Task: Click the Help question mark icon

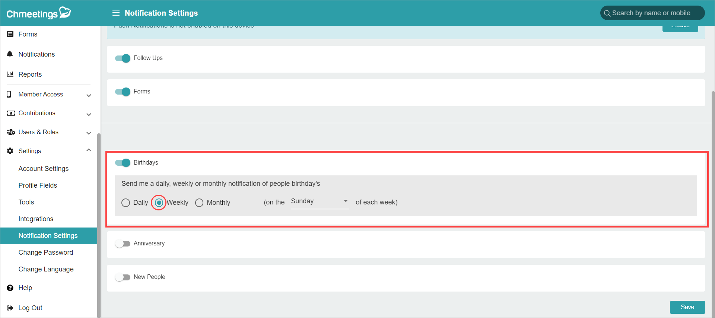Action: pos(10,288)
